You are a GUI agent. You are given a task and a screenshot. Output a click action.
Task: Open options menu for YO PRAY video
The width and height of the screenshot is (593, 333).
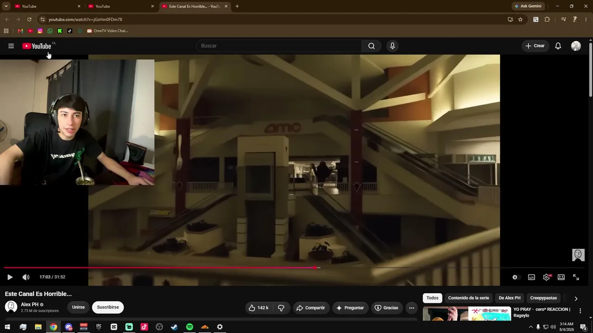click(x=580, y=311)
